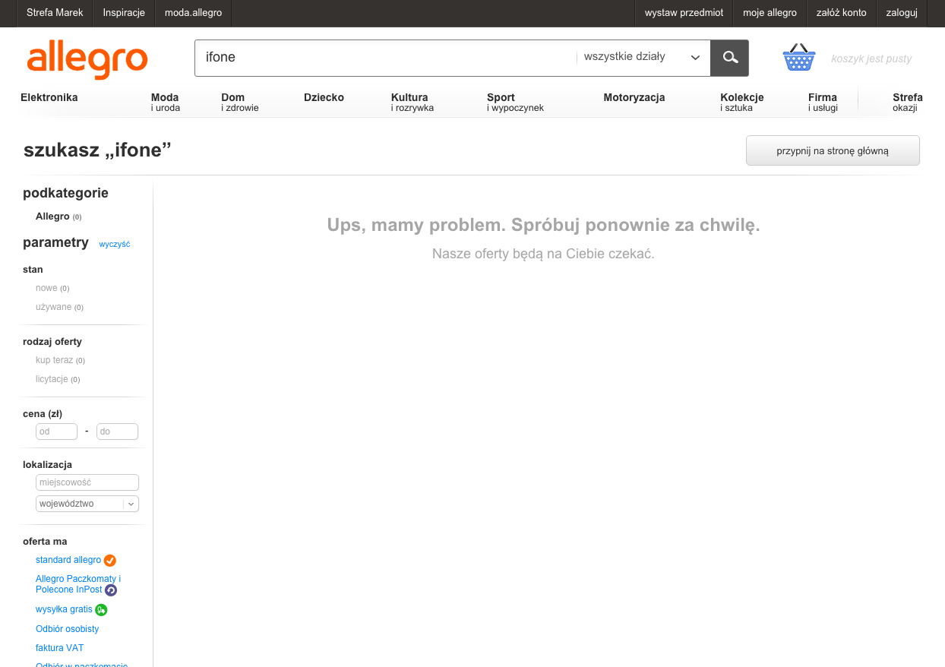The width and height of the screenshot is (945, 667).
Task: Open the Motoryzacja category
Action: pos(634,97)
